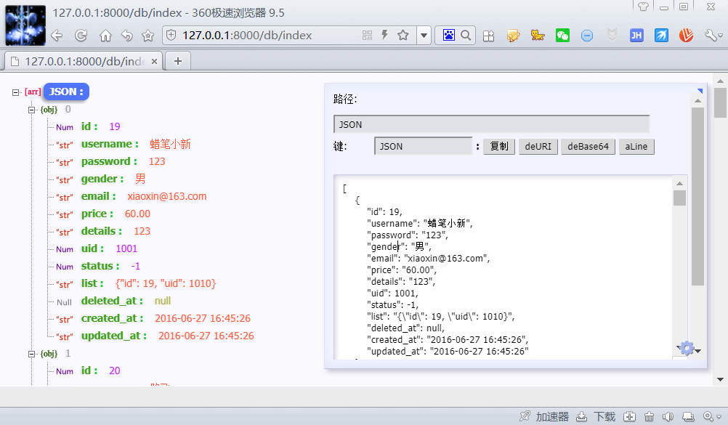
Task: Click the deBase64 button
Action: tap(588, 146)
